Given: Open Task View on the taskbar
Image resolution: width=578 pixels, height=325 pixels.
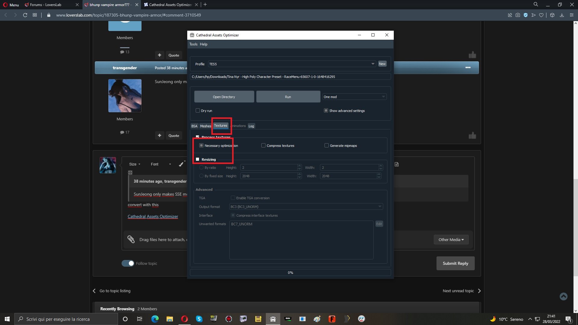Looking at the screenshot, I should tap(139, 319).
